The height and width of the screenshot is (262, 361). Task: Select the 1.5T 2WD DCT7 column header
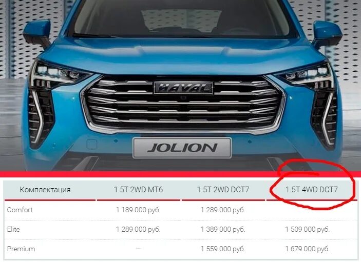pos(223,190)
